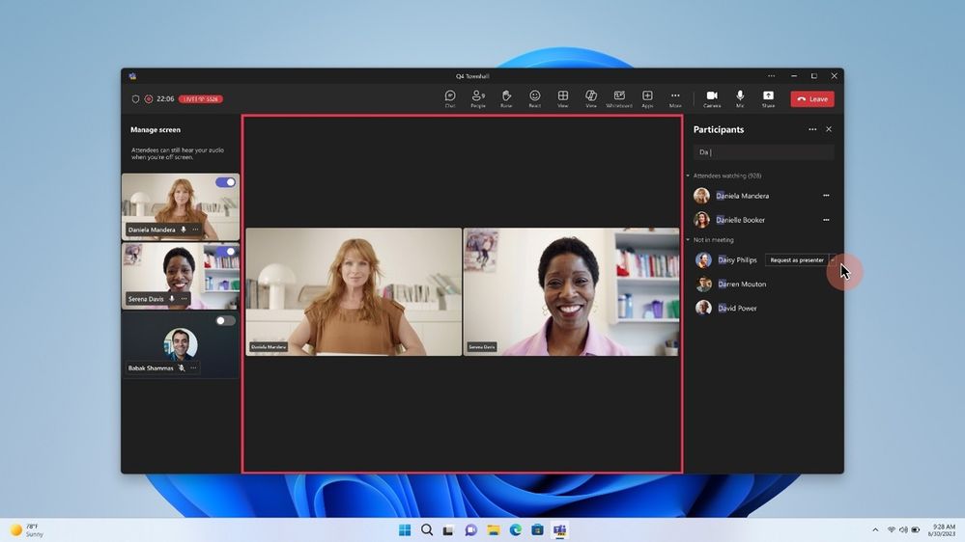
Task: Turn off the Camera
Action: pos(712,98)
